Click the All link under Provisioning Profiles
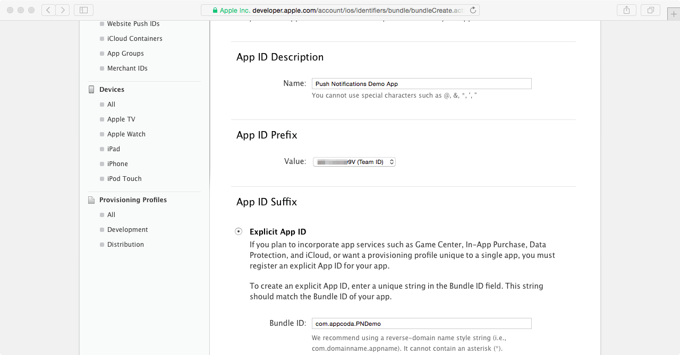The image size is (680, 355). (x=110, y=215)
